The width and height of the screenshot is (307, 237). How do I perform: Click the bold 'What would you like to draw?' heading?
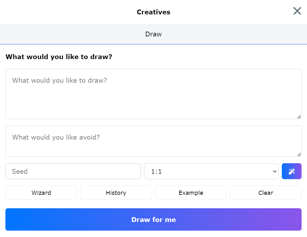[x=59, y=57]
